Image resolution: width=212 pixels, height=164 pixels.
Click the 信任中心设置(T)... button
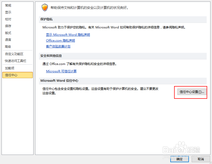192,92
